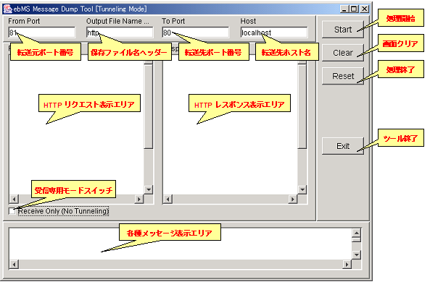Click the request area vertical scrollbar thumb

(x=149, y=106)
